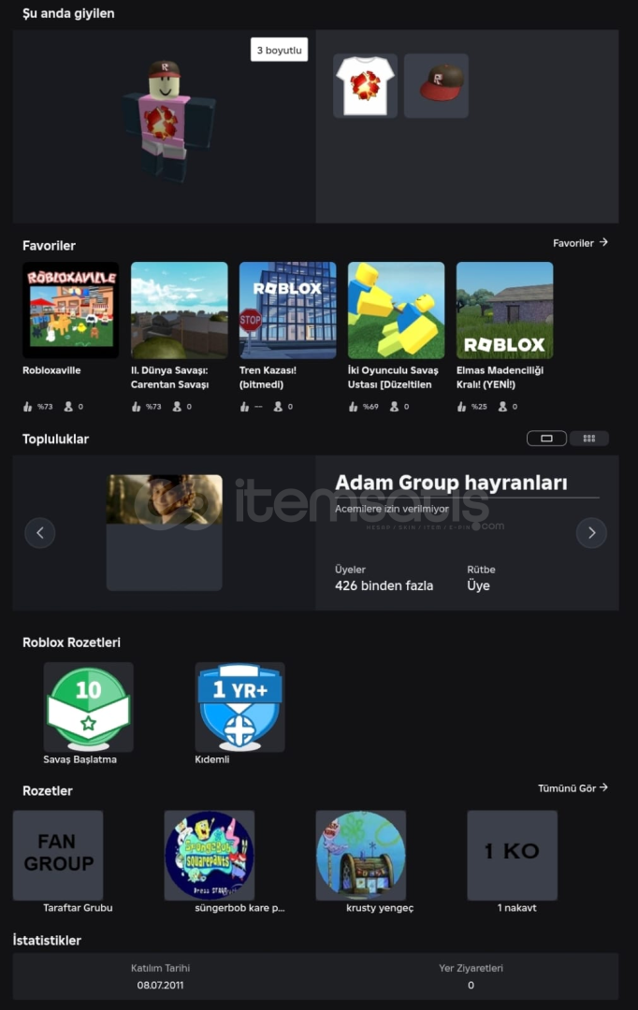The width and height of the screenshot is (638, 1010).
Task: Click the %73 rating under Robloxaville
Action: click(x=45, y=407)
